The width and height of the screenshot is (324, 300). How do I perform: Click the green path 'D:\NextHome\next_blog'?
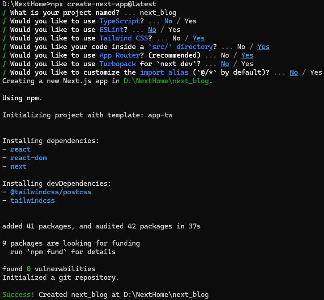(x=166, y=81)
